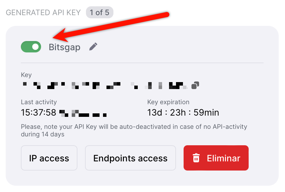Click the trash can icon in Eliminar
Screen dimensions: 285x192
click(x=196, y=158)
